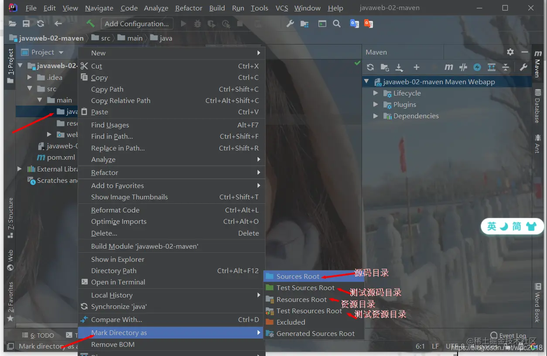Open Maven Settings wrench icon
Viewport: 547px width, 356px height.
523,67
